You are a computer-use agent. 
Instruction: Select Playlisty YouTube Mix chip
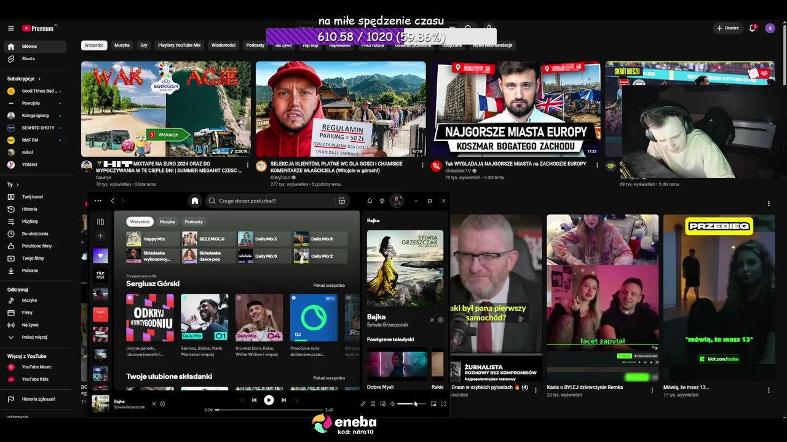coord(180,45)
